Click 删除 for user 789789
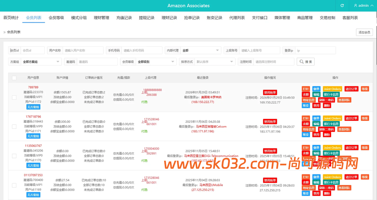Image resolution: width=377 pixels, height=200 pixels. tap(327, 106)
